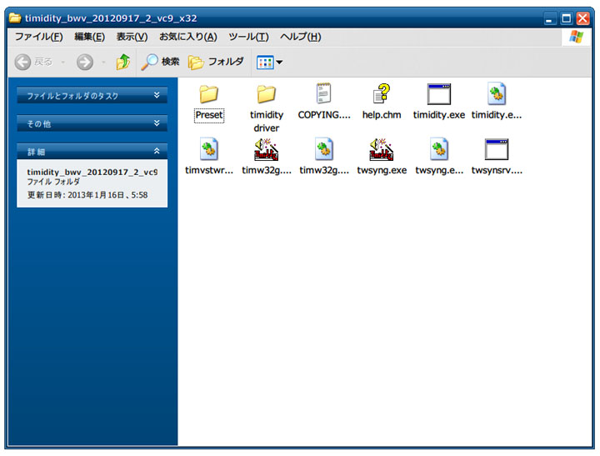Click the Back arrow toolbar button
Viewport: 600px width, 456px height.
tap(23, 62)
